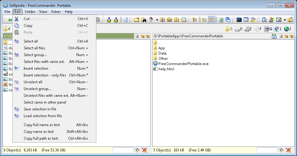Viewport: 297px width, 156px height.
Task: Choose Copy full path as text
Action: click(x=54, y=138)
